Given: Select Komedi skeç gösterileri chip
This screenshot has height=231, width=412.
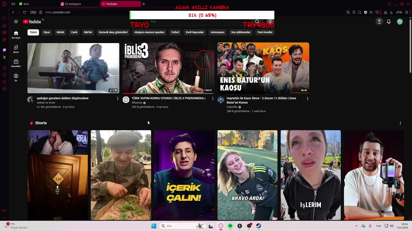Looking at the screenshot, I should click(113, 32).
